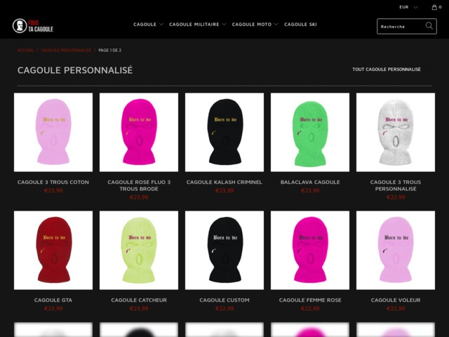This screenshot has height=337, width=449.
Task: Select the white Cagoule 3 Trous Personnalisé image
Action: [396, 132]
